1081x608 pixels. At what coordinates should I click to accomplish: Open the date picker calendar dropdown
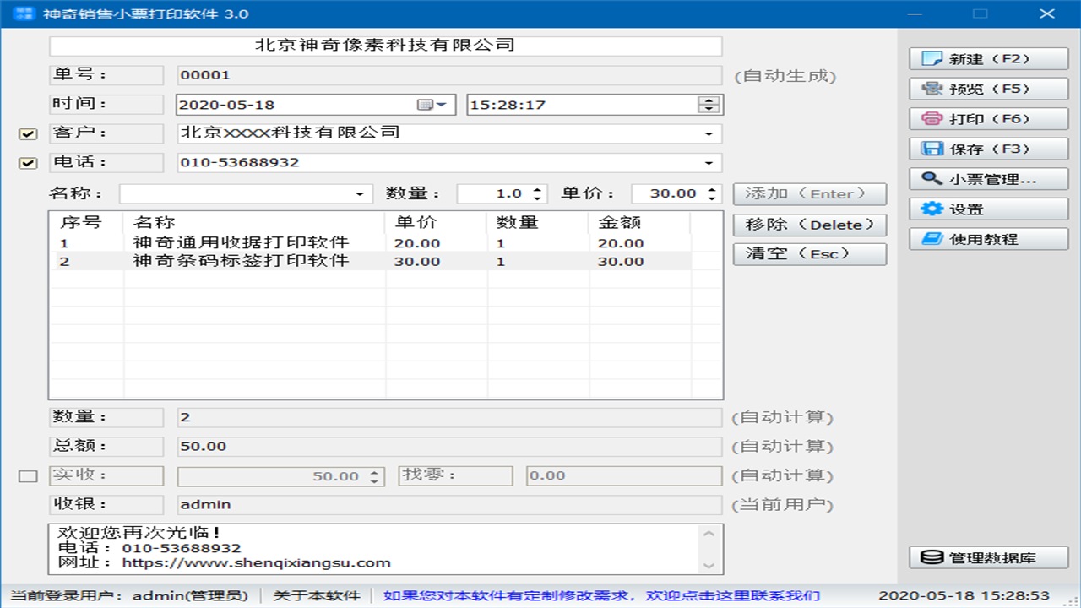432,105
